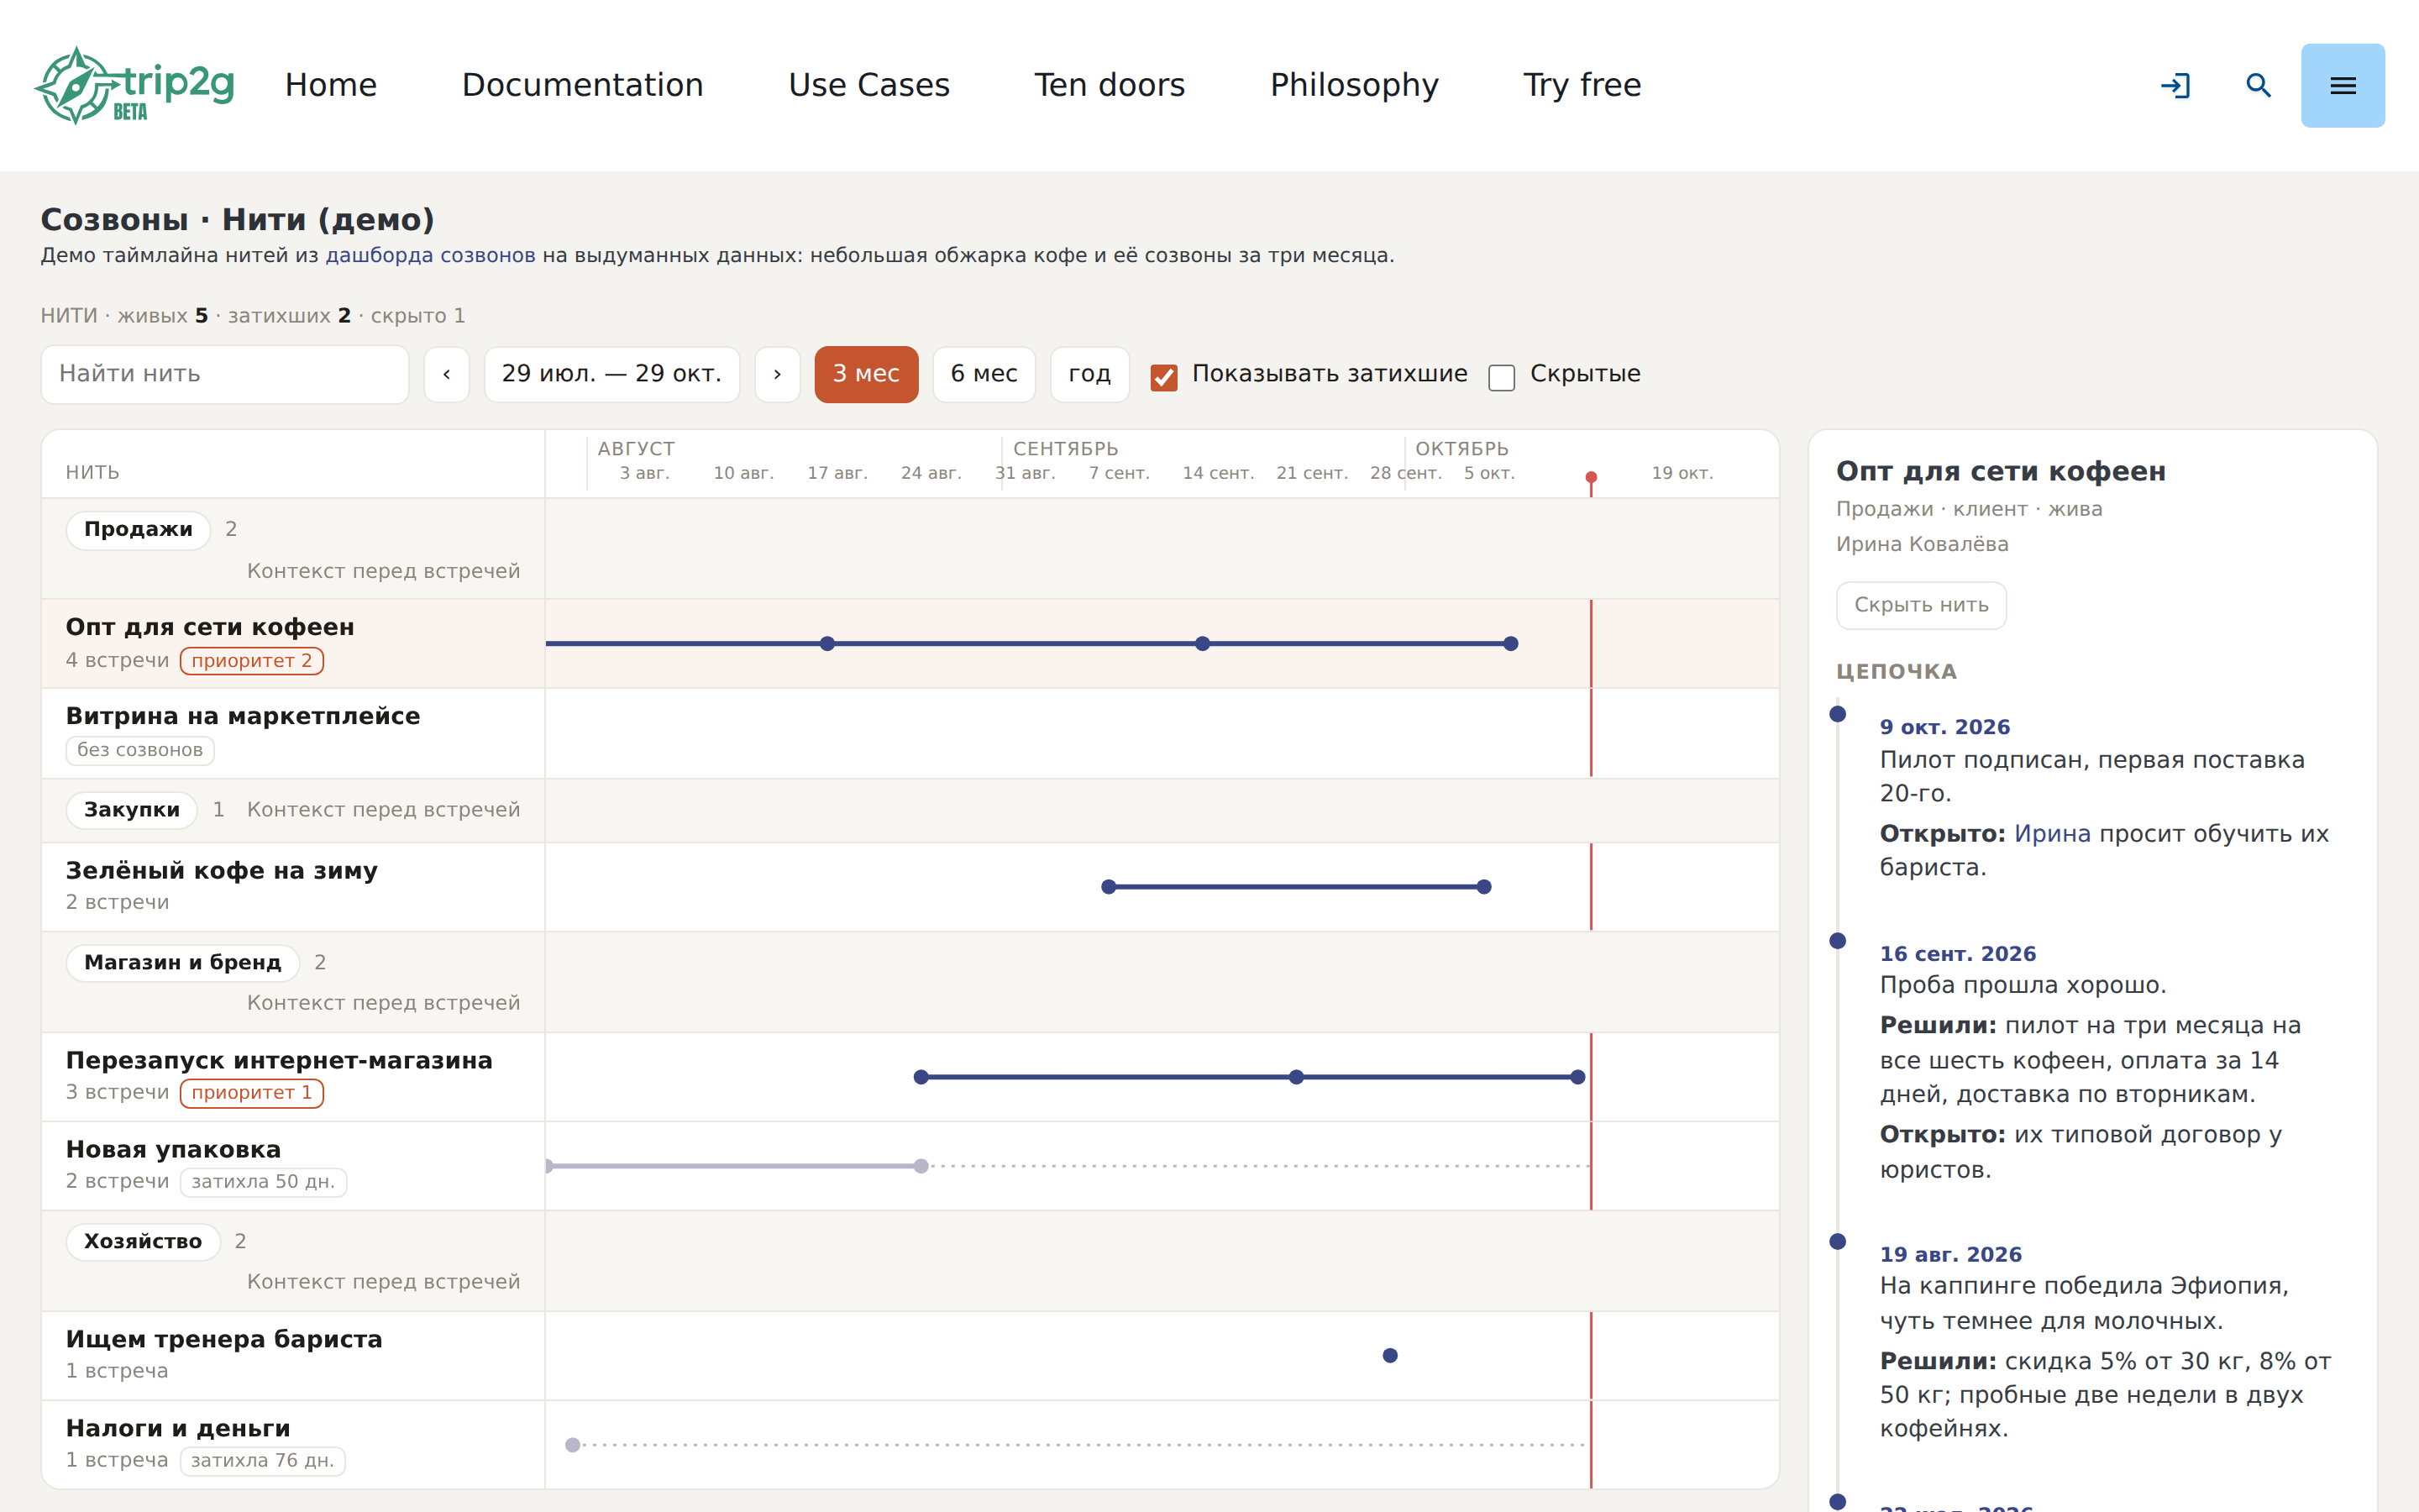The height and width of the screenshot is (1512, 2419).
Task: Open the Philosophy menu item
Action: tap(1353, 86)
